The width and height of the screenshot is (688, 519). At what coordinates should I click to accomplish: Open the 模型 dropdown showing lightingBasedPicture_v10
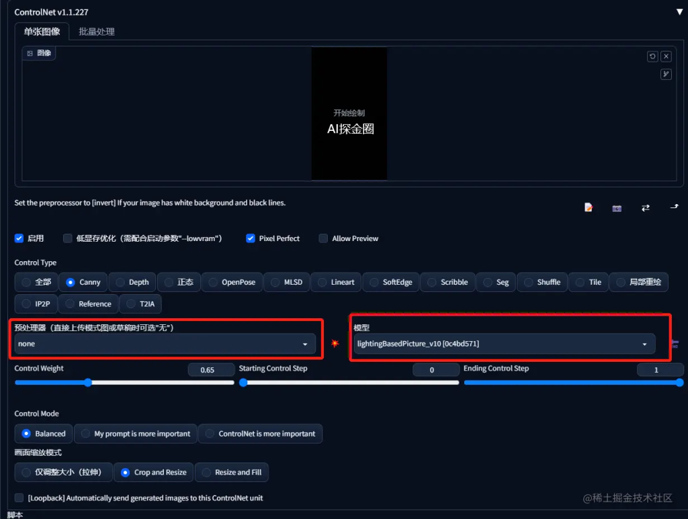[505, 344]
